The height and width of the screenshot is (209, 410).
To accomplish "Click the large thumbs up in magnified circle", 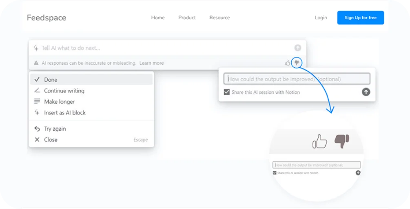I will coord(319,142).
